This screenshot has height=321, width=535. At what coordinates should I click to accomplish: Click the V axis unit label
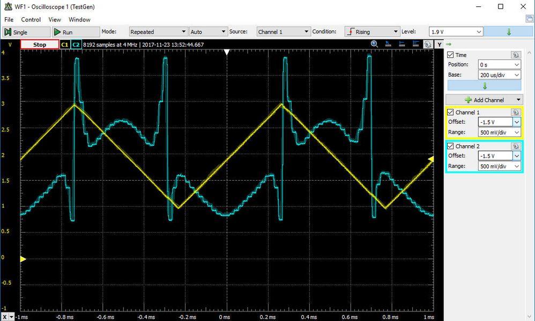coord(10,44)
